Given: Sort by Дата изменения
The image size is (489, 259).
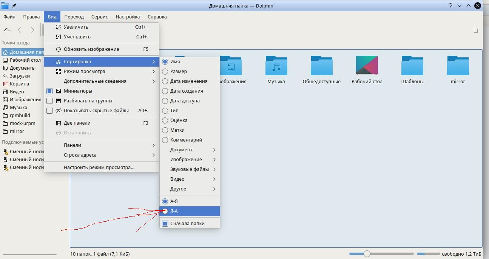Looking at the screenshot, I should pos(190,81).
